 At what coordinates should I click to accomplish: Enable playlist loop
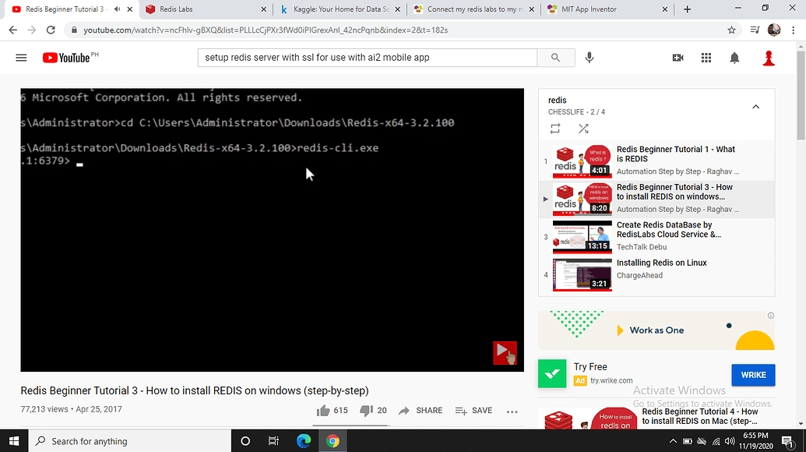(x=555, y=129)
